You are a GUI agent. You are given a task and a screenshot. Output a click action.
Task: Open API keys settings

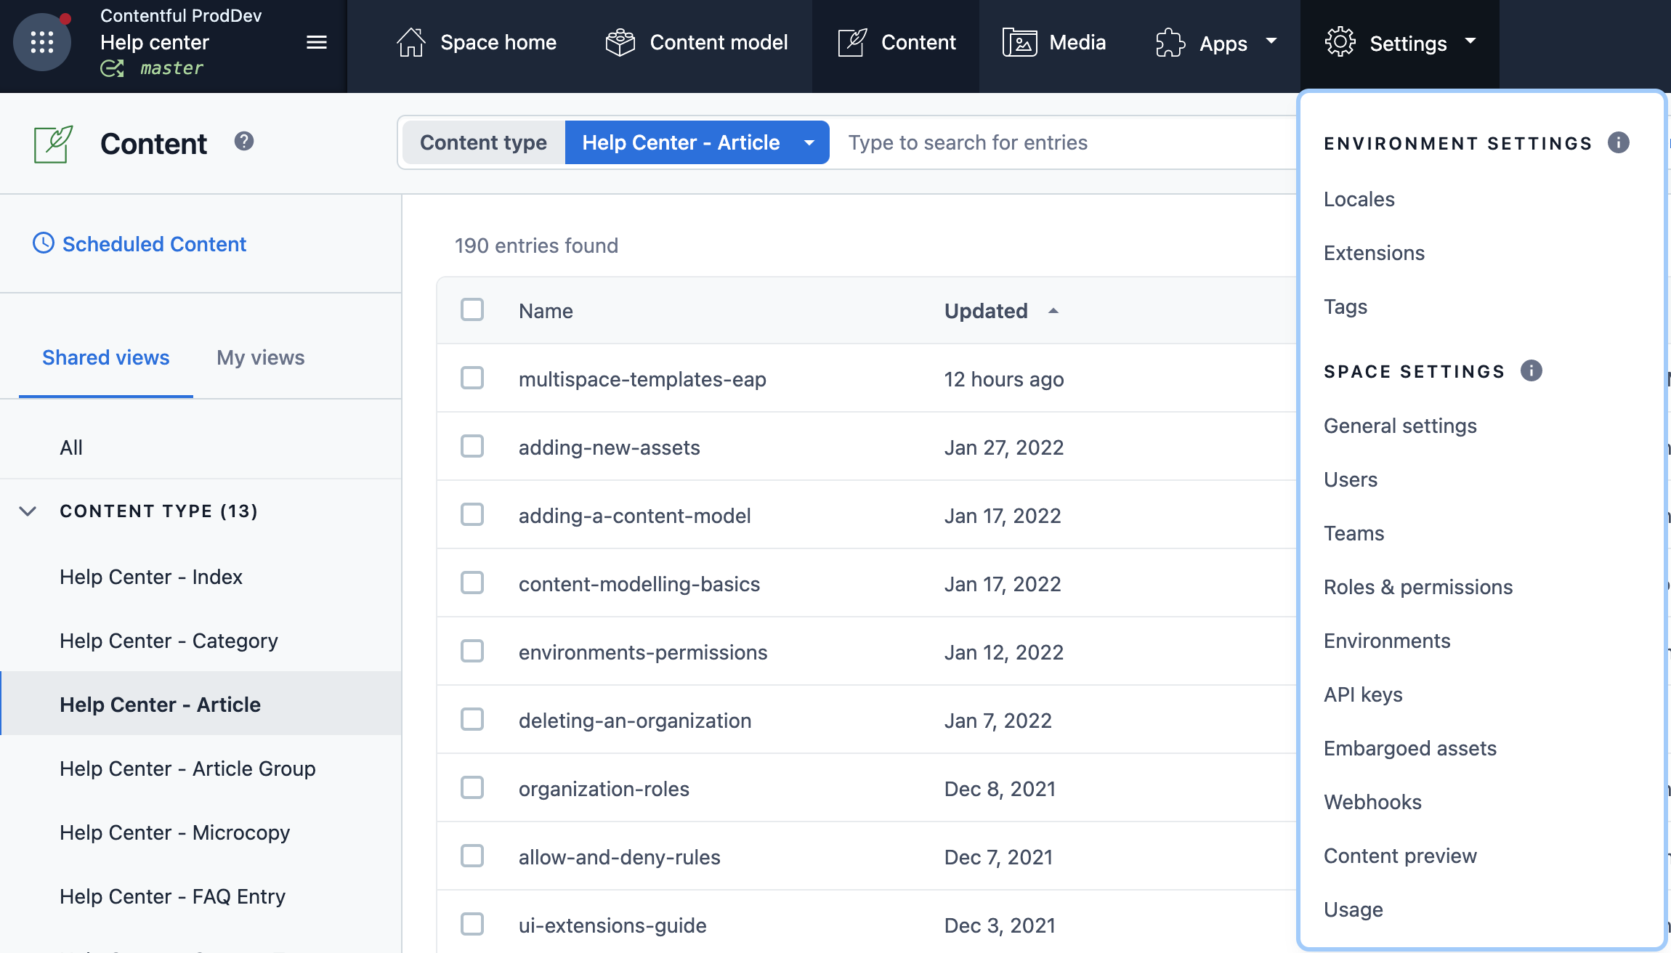tap(1363, 694)
